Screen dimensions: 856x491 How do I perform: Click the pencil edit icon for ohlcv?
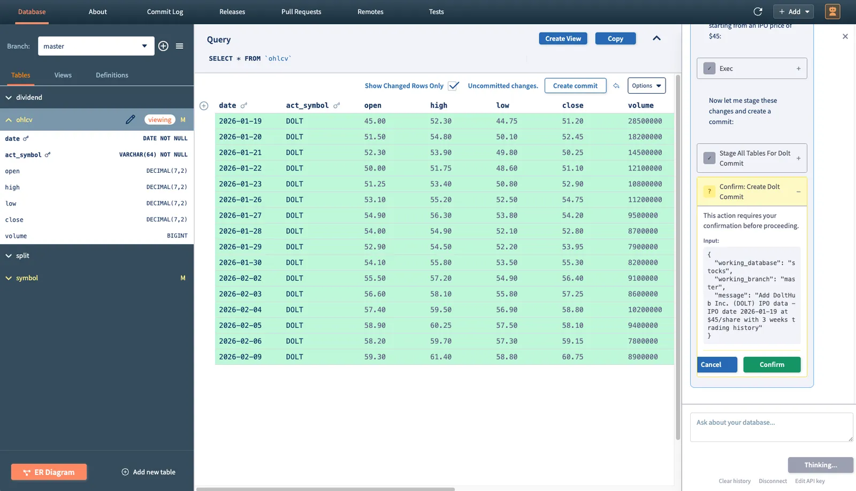[x=130, y=120]
